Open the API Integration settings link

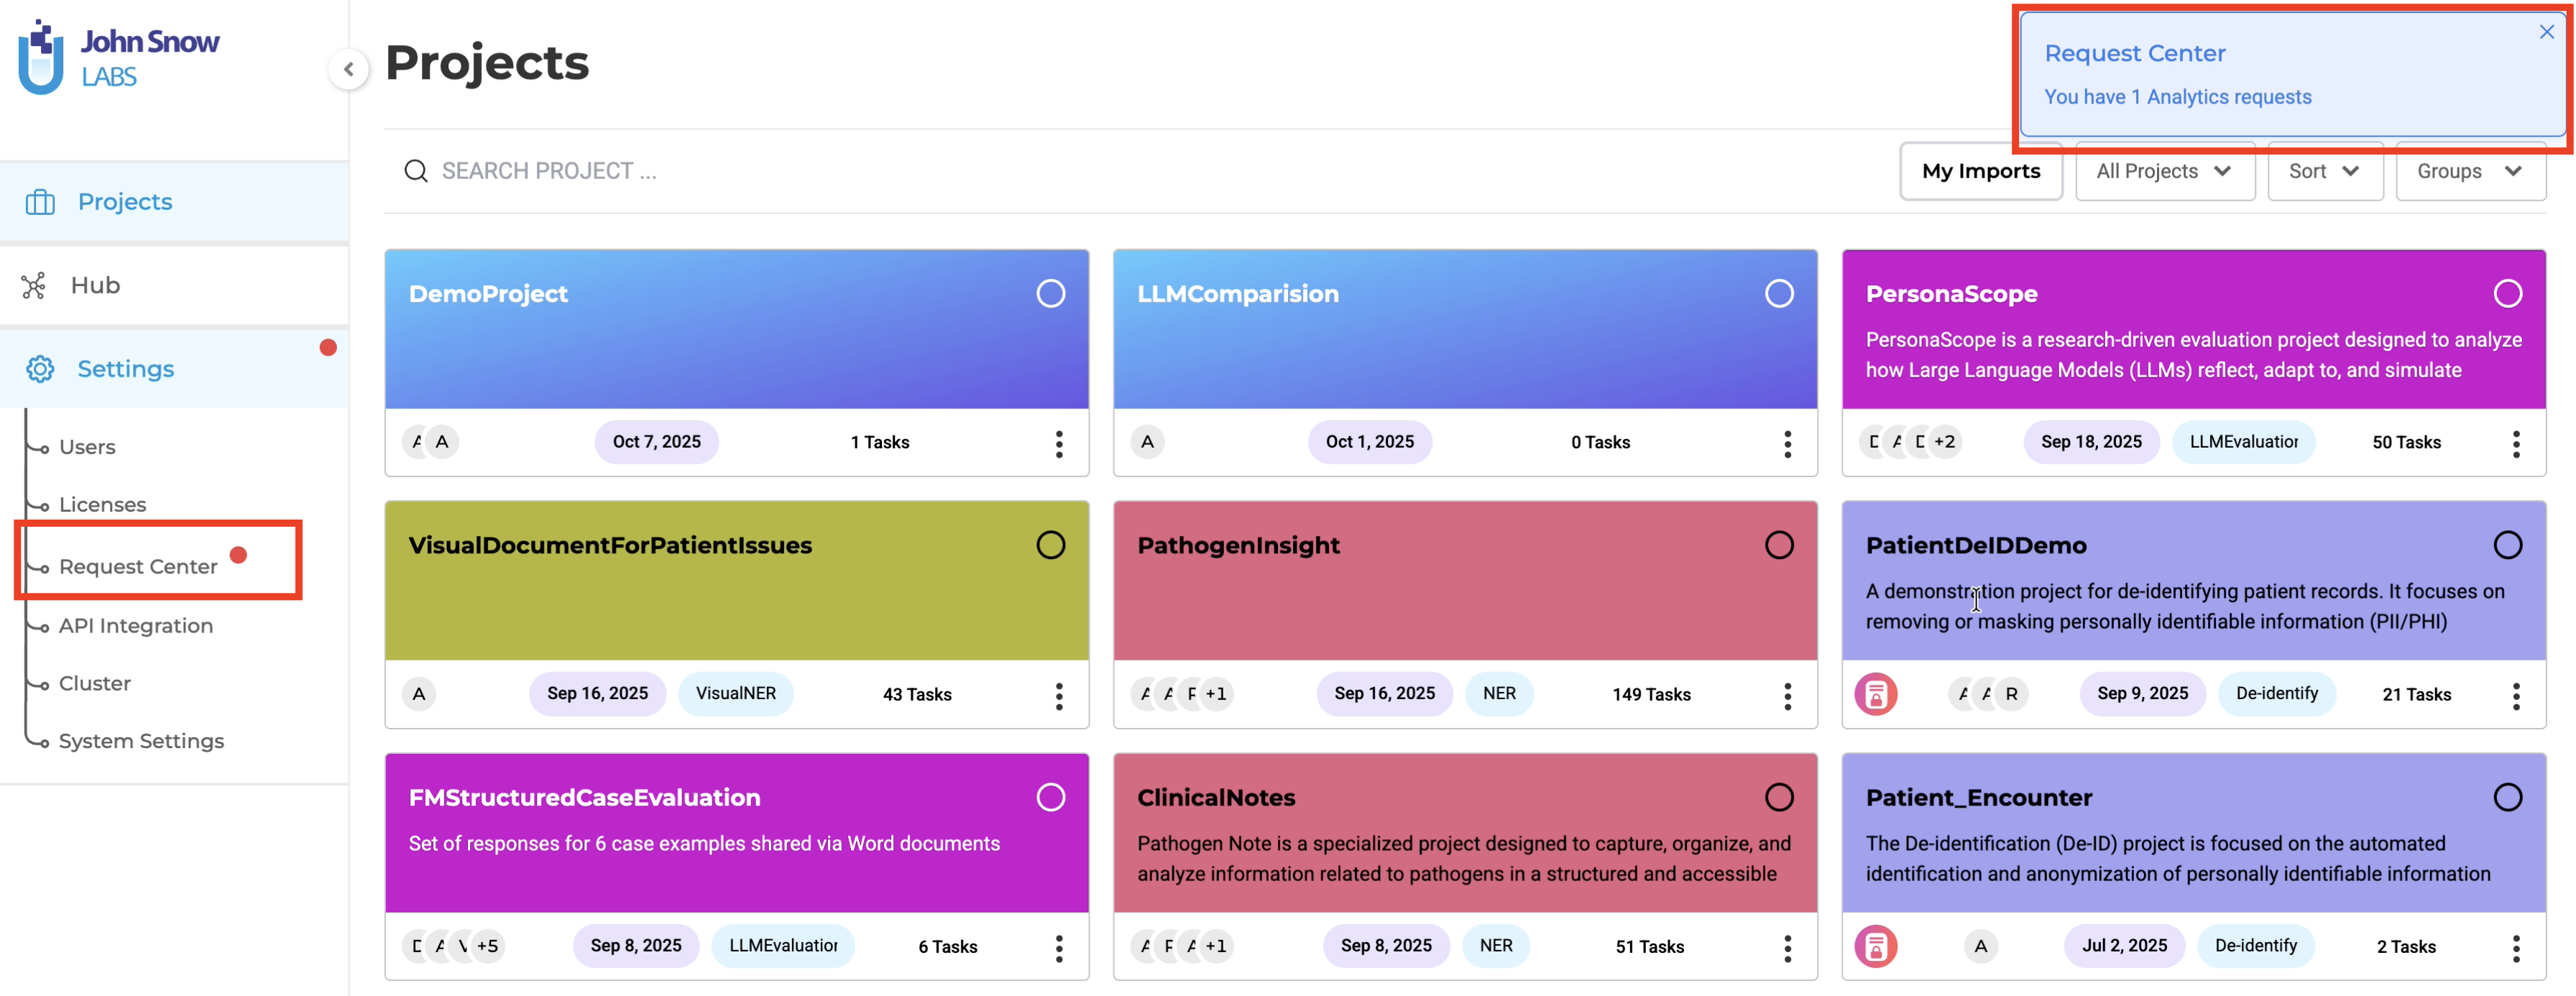[136, 626]
